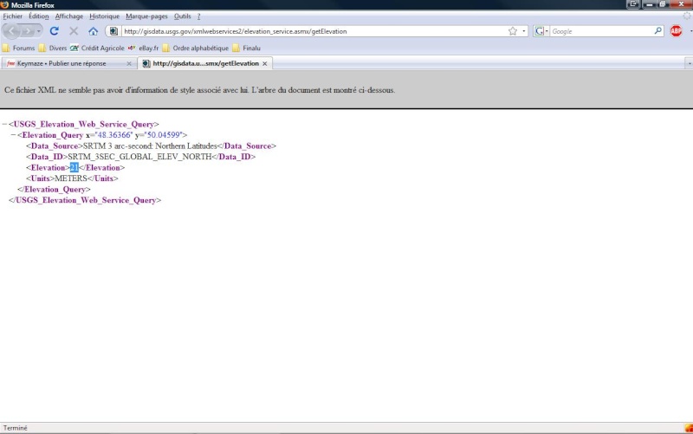This screenshot has width=693, height=434.
Task: Open the Ordre alphabétique bookmark folder
Action: pyautogui.click(x=196, y=48)
